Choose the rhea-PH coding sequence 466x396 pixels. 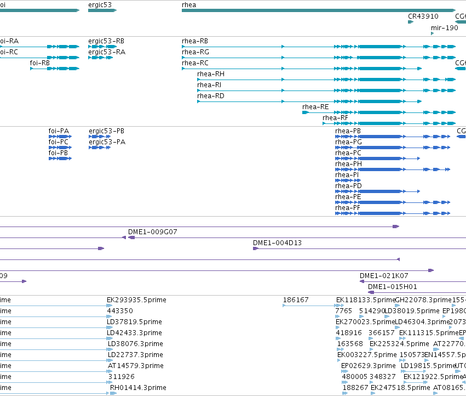coord(393,169)
